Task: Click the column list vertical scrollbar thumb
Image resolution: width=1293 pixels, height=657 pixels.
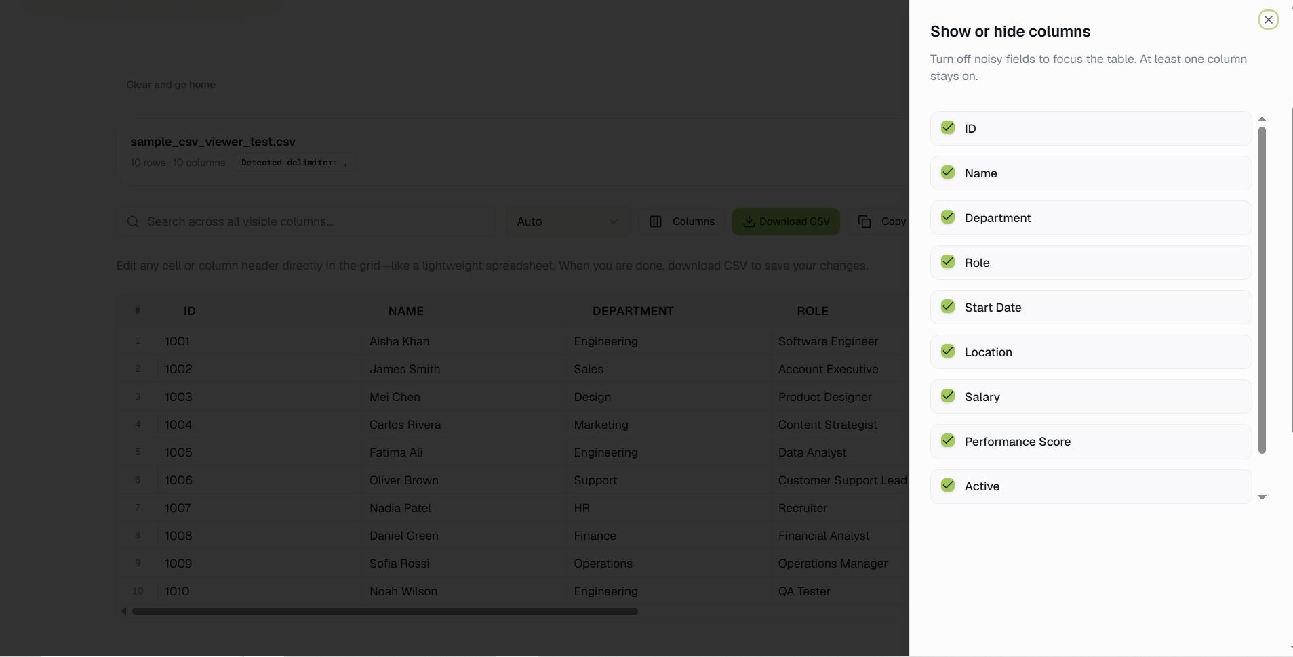Action: 1262,290
